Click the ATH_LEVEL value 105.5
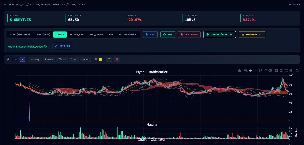 pyautogui.click(x=190, y=20)
